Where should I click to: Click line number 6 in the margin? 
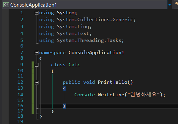pyautogui.click(x=22, y=46)
